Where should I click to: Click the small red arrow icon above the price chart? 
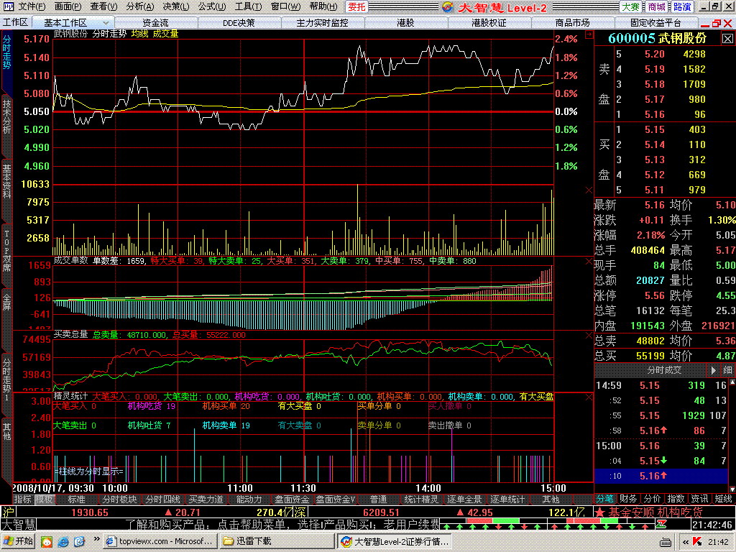coord(589,34)
